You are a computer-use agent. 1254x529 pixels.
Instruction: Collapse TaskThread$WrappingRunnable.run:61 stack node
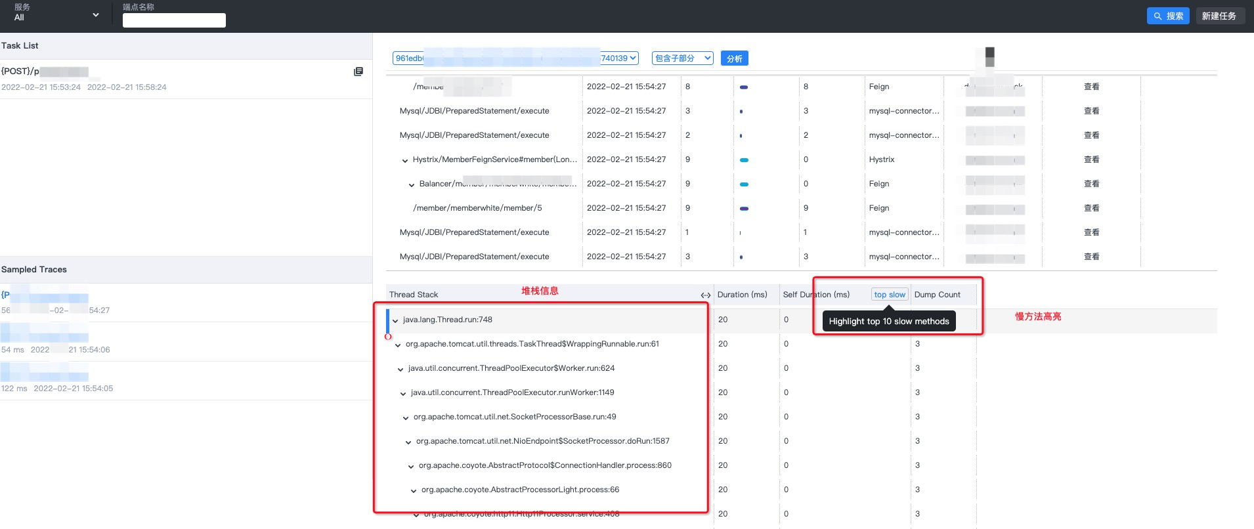coord(398,345)
